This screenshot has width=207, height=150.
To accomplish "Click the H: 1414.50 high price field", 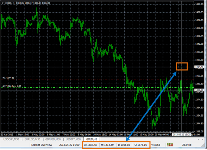I will pyautogui.click(x=107, y=145).
